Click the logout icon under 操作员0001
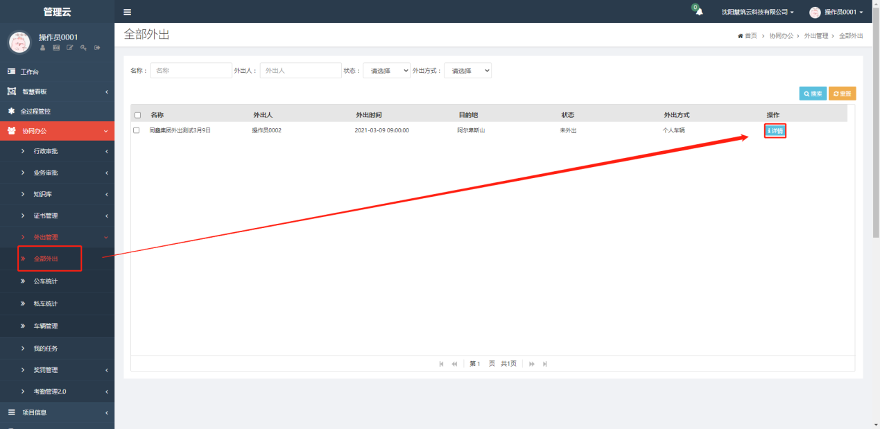 [97, 48]
